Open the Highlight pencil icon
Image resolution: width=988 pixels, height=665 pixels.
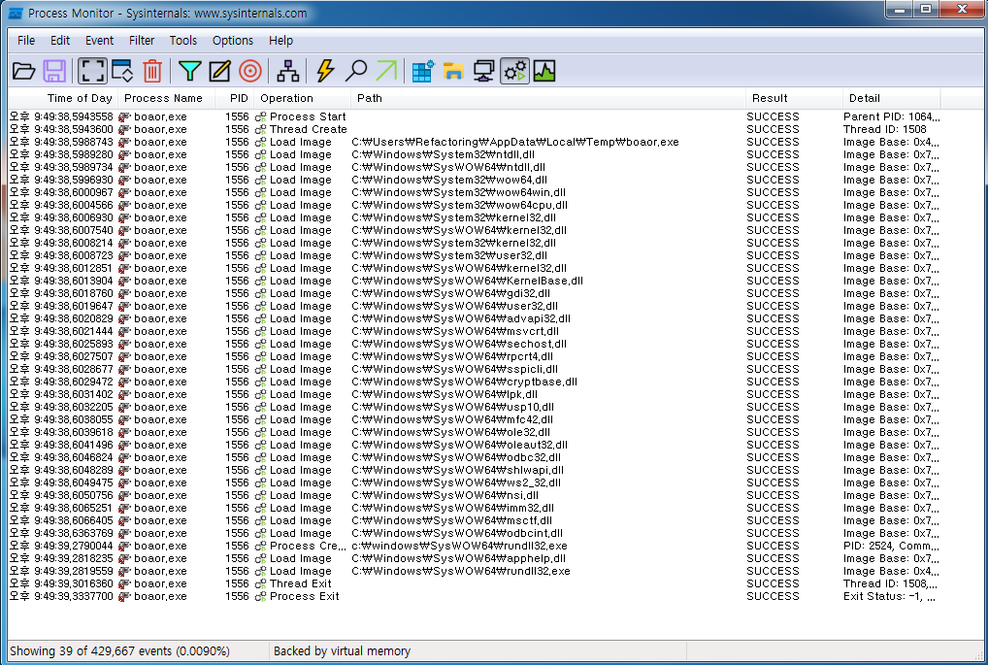pyautogui.click(x=220, y=71)
